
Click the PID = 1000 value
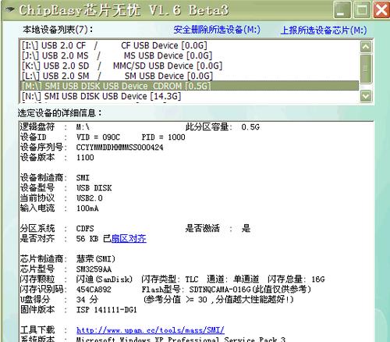pos(163,137)
